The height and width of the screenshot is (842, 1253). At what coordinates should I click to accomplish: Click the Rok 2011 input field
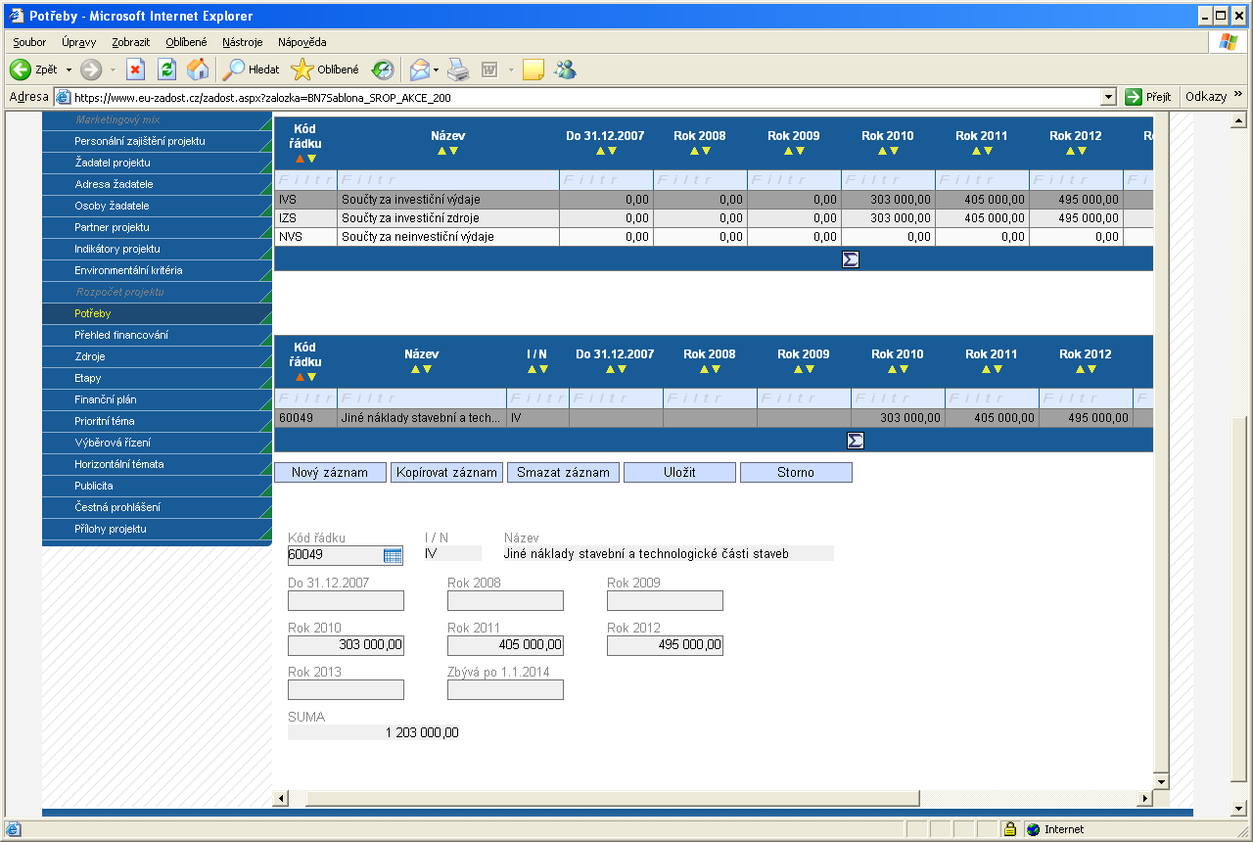coord(505,645)
